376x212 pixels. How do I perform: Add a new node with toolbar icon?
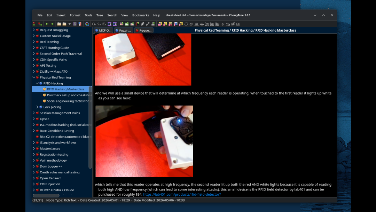[34, 24]
